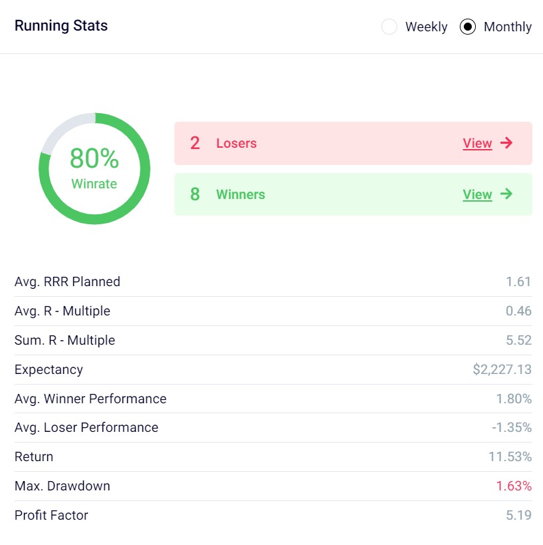543x545 pixels.
Task: Click the Avg. RRR Planned label
Action: coord(67,281)
